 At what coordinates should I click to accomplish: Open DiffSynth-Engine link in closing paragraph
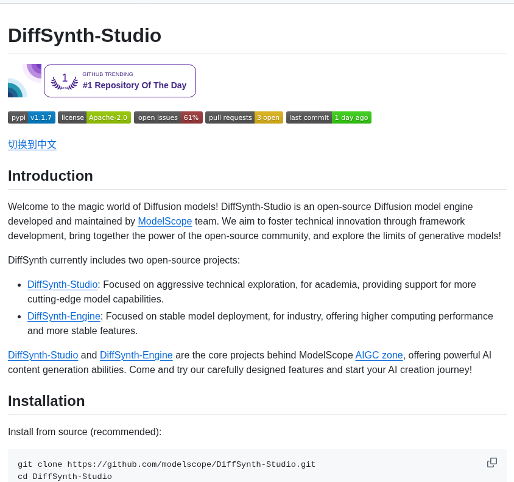pyautogui.click(x=136, y=355)
